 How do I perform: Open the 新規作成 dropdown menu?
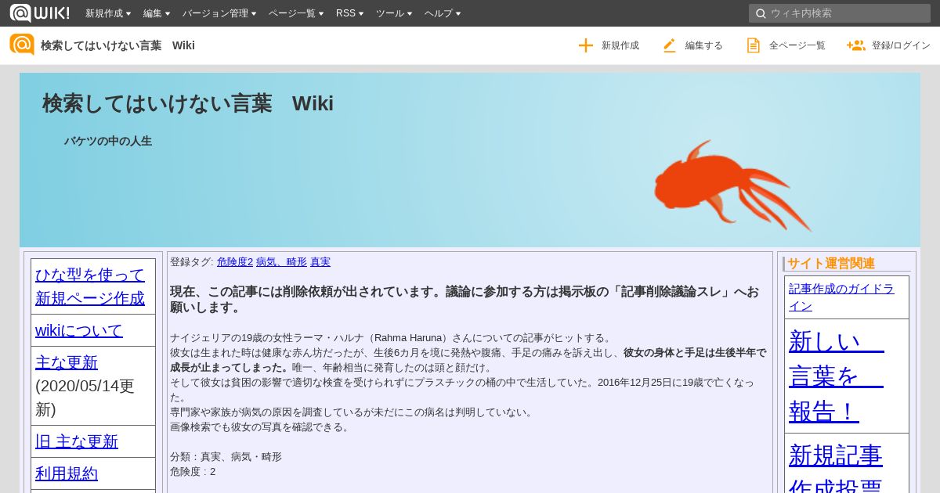click(108, 13)
